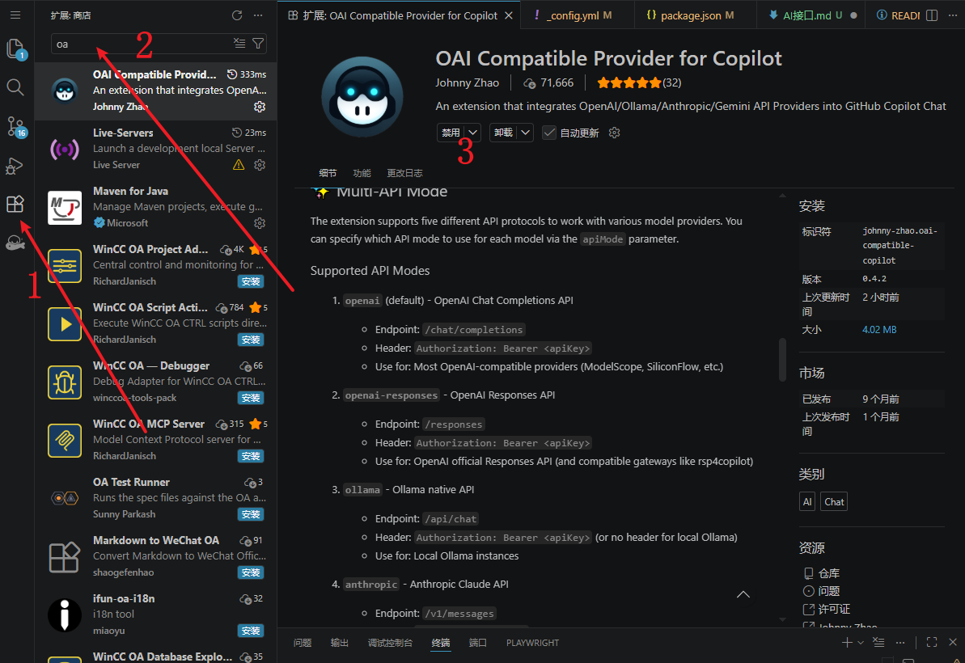Install WinCC OA Script Actions extension
This screenshot has height=663, width=965.
click(x=251, y=340)
